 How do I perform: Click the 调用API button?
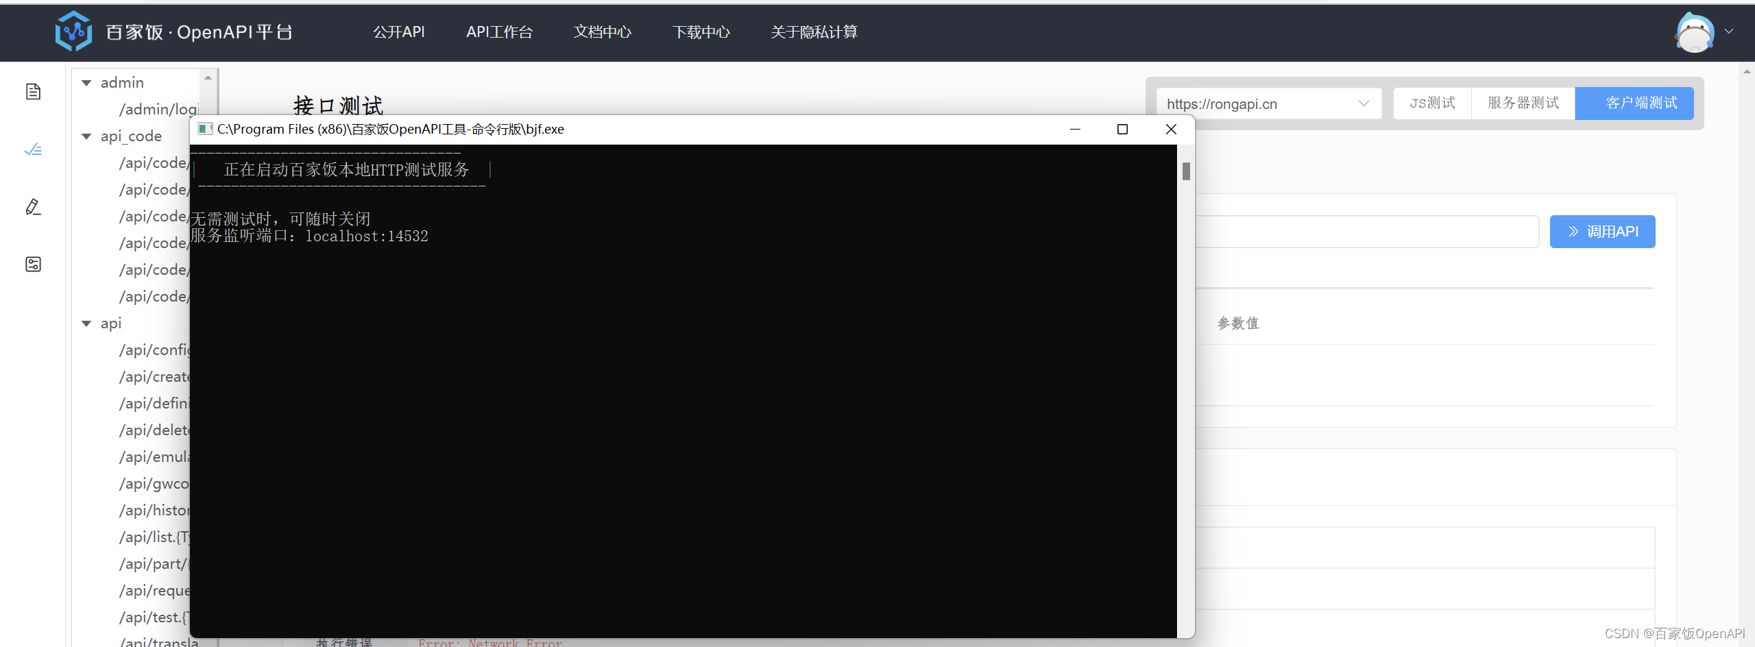[1602, 232]
